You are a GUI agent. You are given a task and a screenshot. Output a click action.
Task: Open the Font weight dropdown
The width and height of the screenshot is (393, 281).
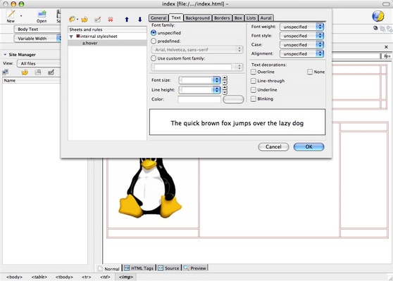coord(301,27)
